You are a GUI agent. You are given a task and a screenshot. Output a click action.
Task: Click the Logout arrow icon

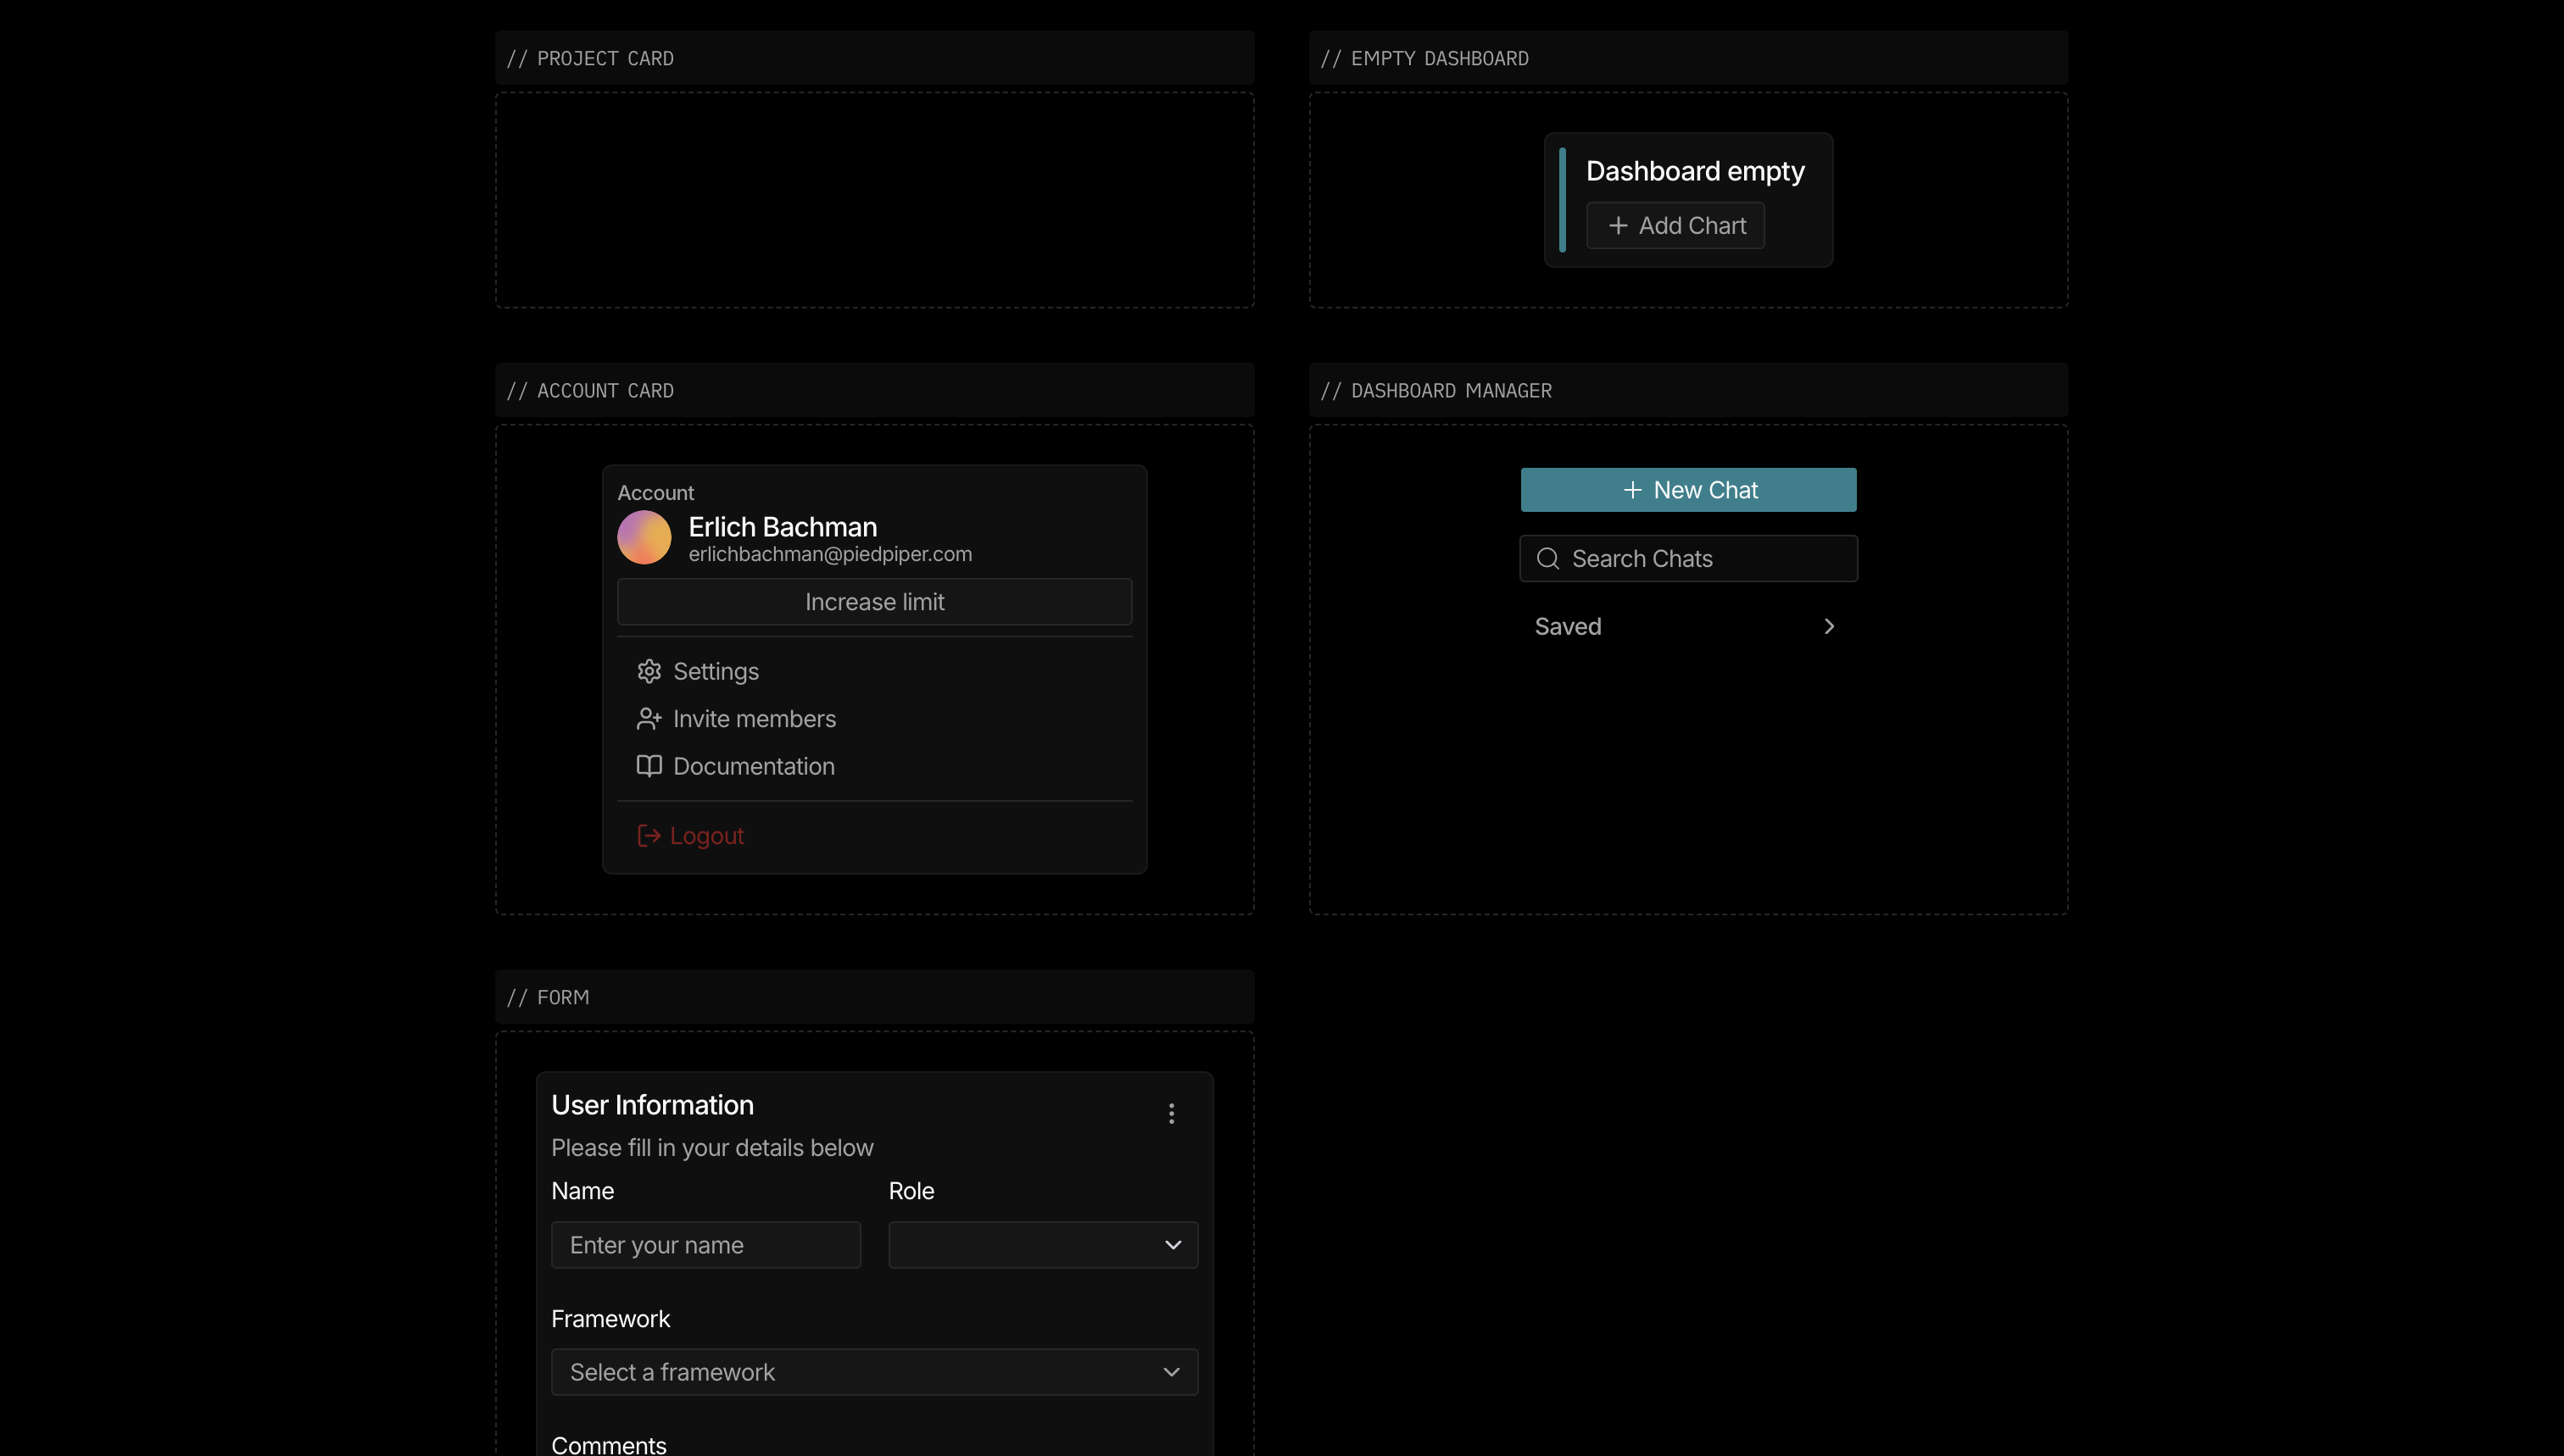tap(649, 836)
